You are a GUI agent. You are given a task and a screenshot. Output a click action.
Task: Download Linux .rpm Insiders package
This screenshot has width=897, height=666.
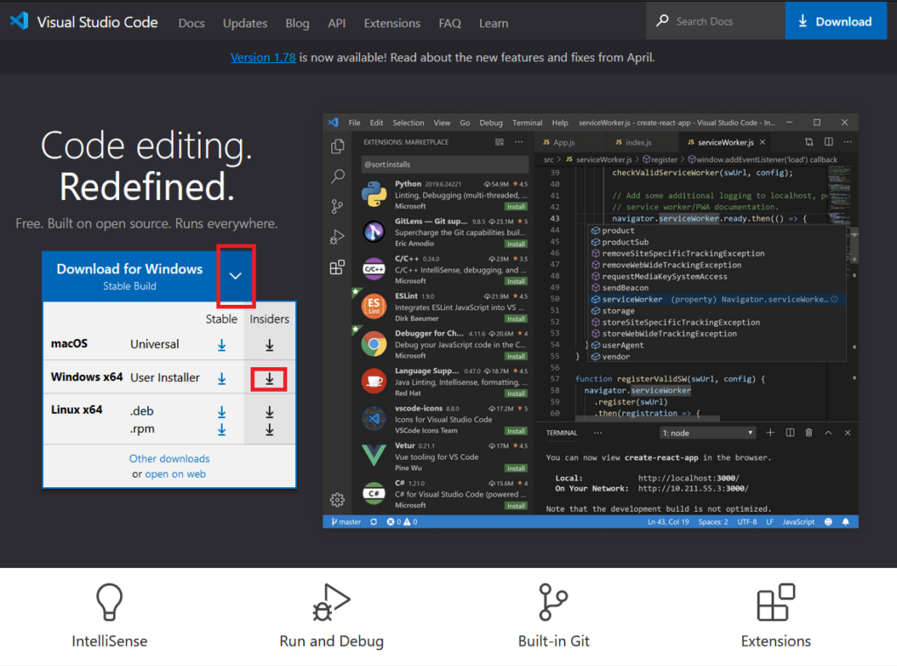(270, 429)
